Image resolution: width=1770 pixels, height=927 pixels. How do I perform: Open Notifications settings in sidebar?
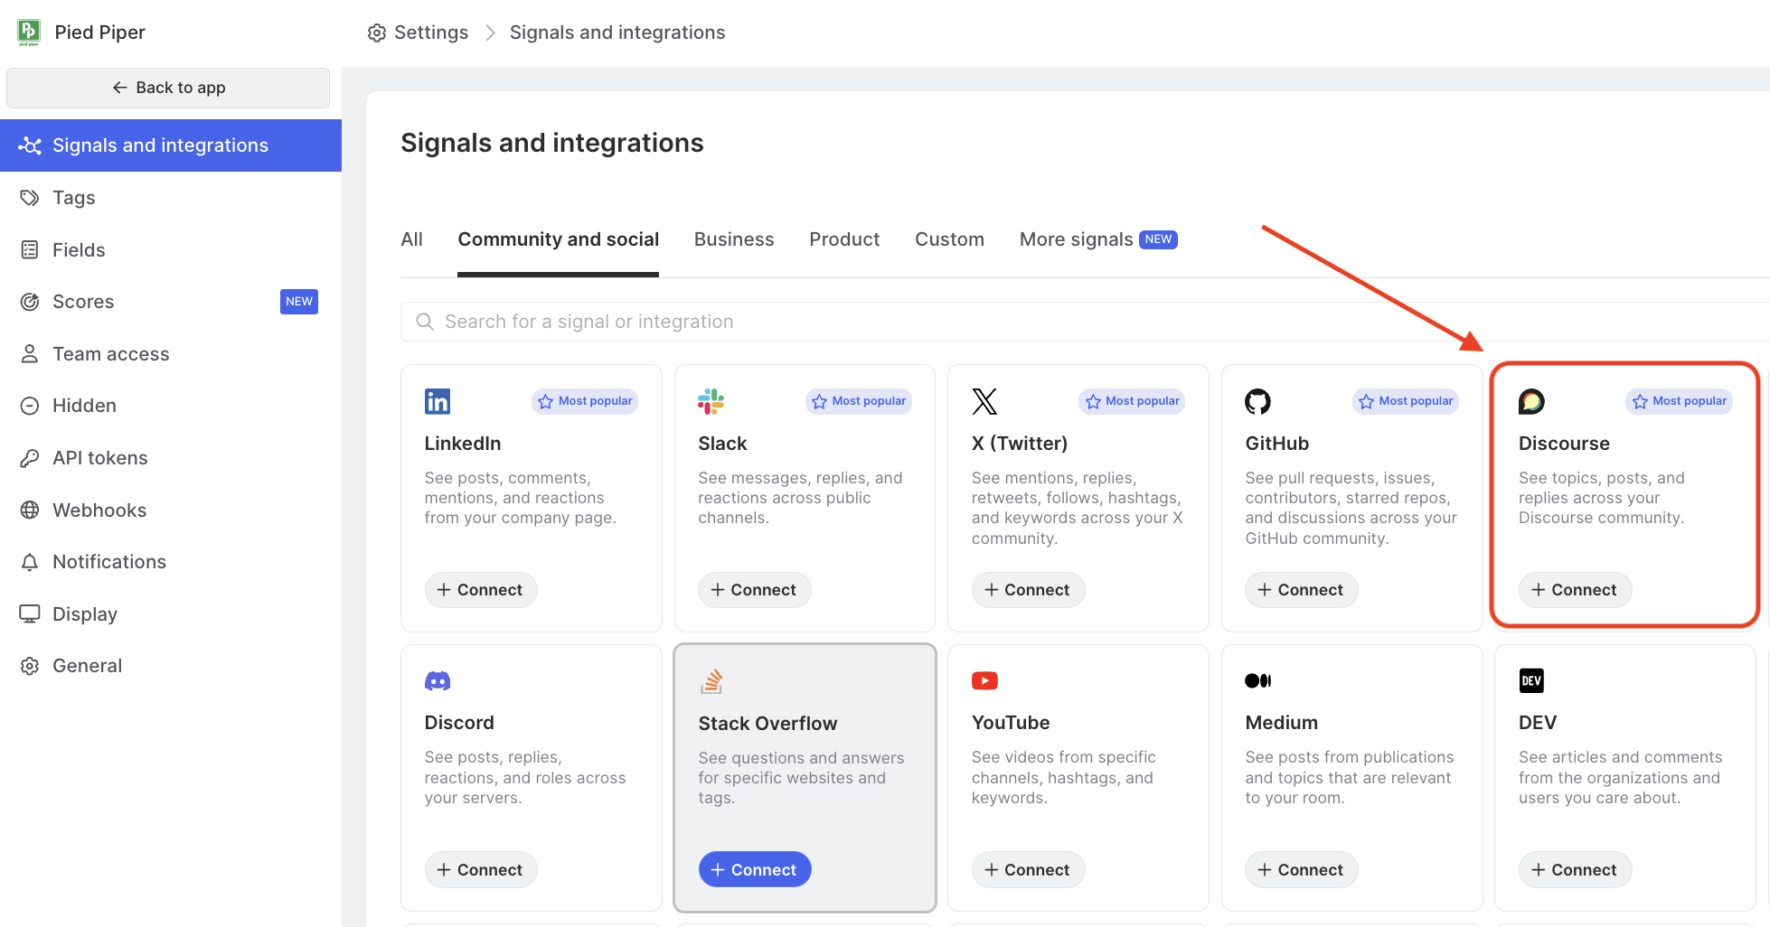[171, 562]
